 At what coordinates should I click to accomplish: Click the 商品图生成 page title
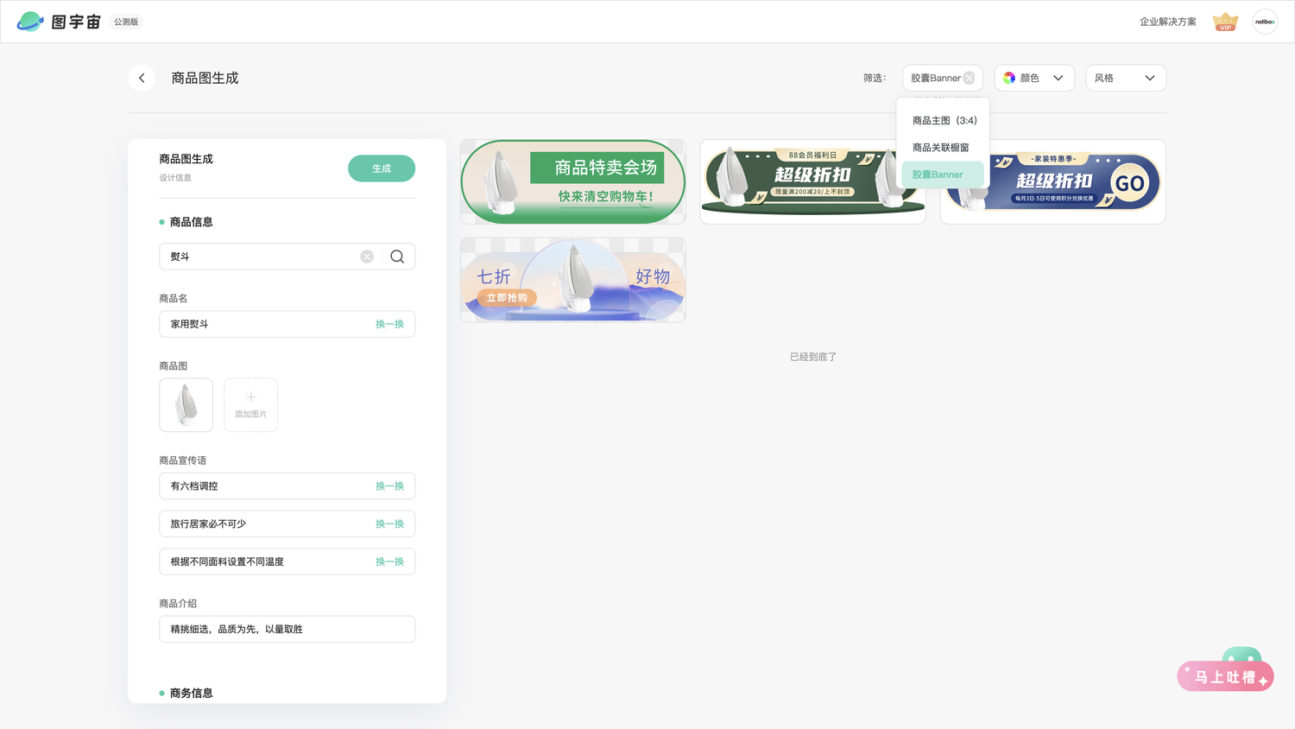point(205,78)
